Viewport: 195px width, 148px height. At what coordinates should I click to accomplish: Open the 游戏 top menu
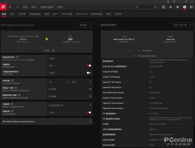point(34,7)
